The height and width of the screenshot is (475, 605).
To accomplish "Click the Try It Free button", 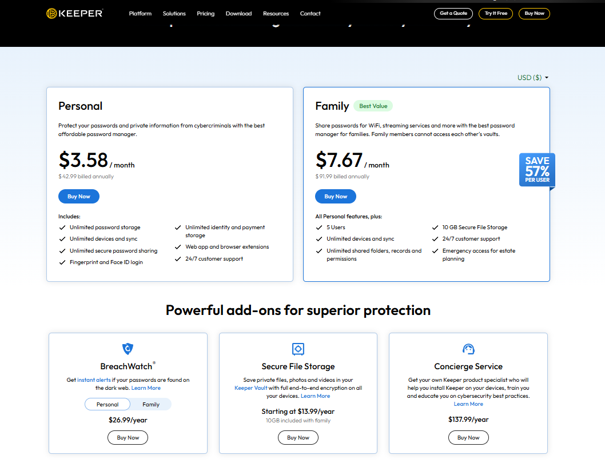I will tap(496, 14).
